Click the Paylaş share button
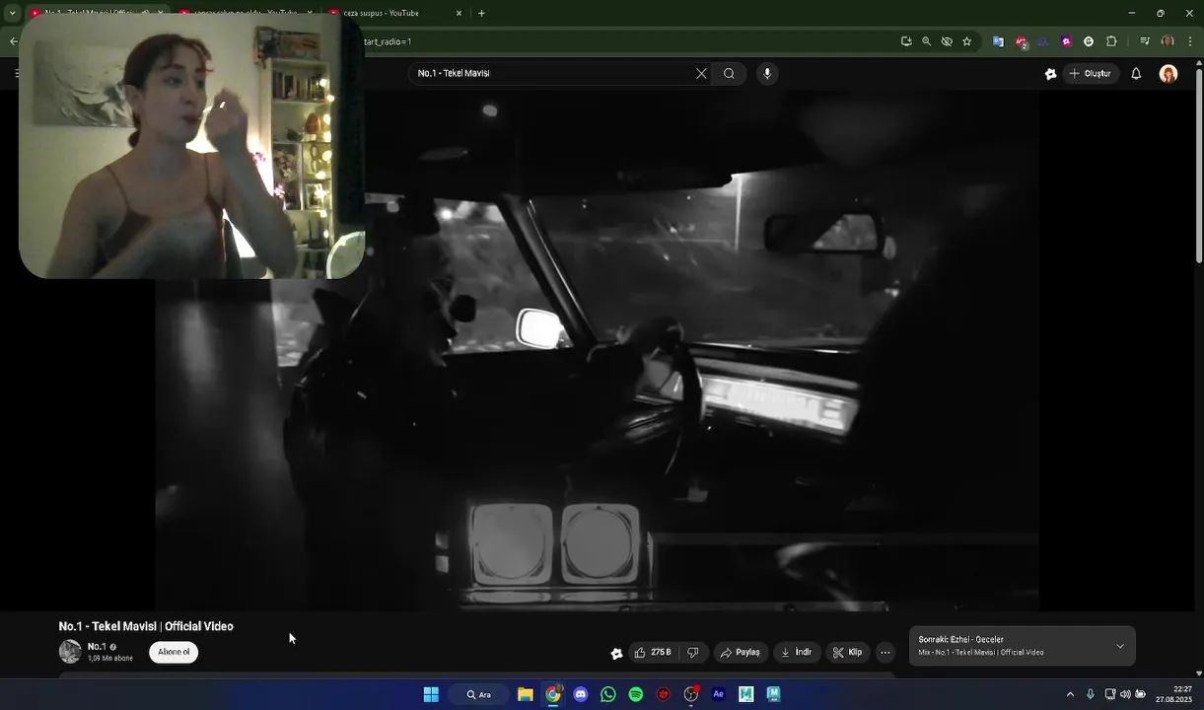 pyautogui.click(x=740, y=652)
